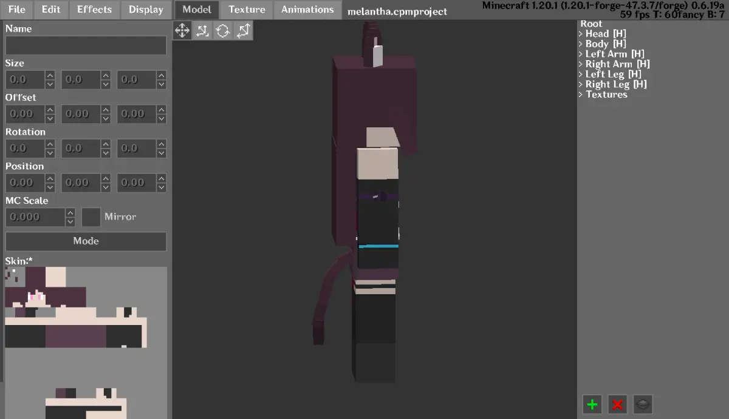Increase the Size X value with up arrow
Viewport: 729px width, 419px height.
pos(50,75)
